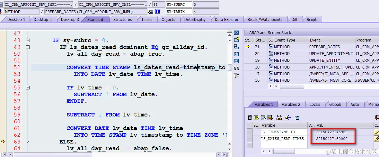This screenshot has width=379, height=157.
Task: Click the trash icon in Variables toolbar
Action: (250, 118)
